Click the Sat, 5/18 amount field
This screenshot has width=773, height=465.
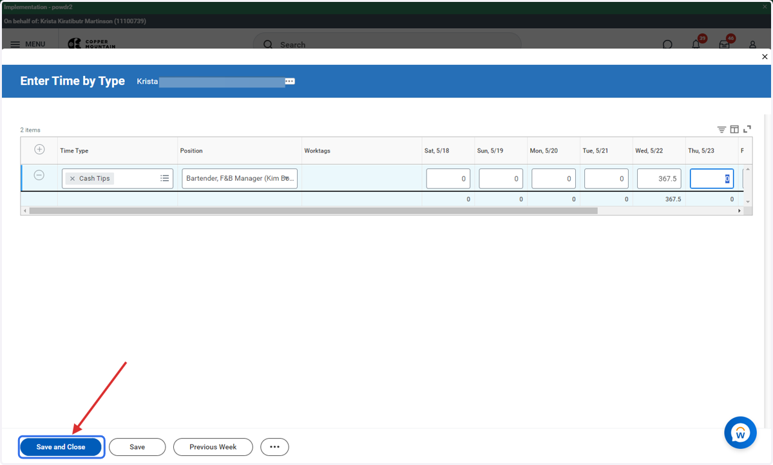pyautogui.click(x=448, y=178)
